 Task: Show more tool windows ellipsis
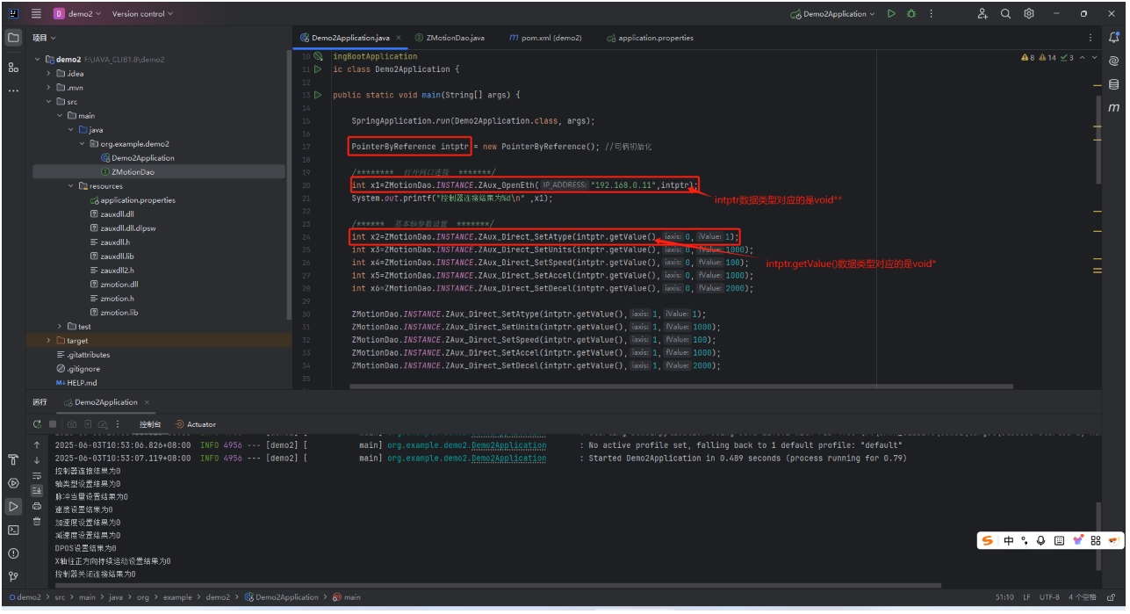click(13, 90)
